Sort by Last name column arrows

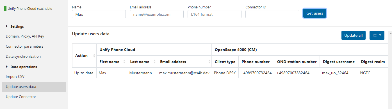[155, 62]
